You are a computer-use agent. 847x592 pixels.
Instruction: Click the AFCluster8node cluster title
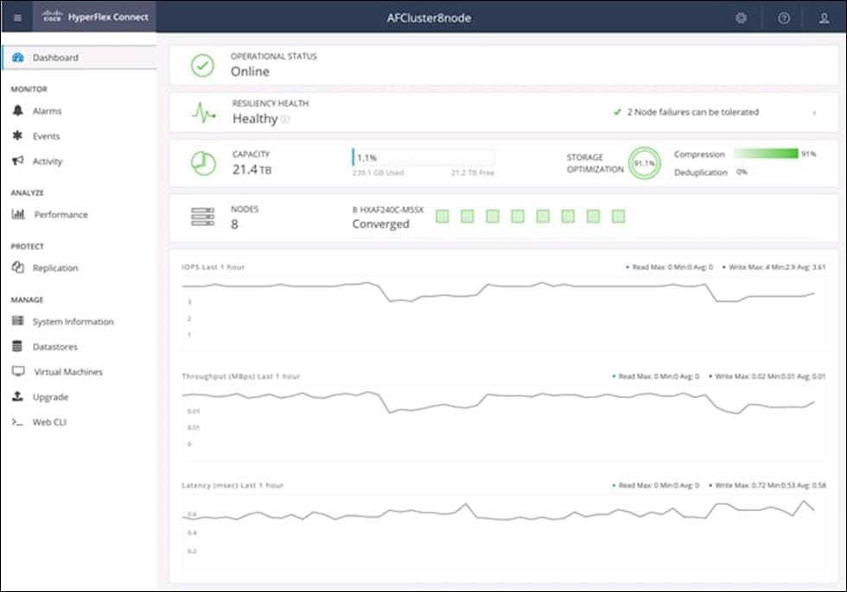point(429,18)
